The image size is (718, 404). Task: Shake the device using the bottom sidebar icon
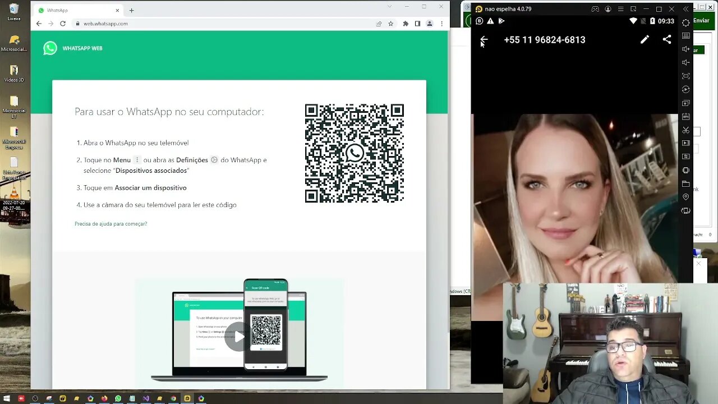685,211
